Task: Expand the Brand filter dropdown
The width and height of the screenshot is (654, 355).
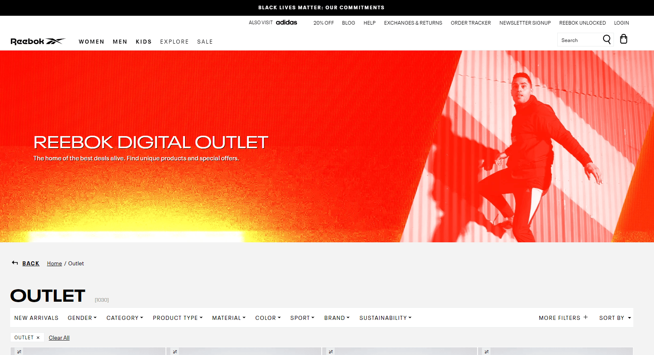Action: point(337,318)
